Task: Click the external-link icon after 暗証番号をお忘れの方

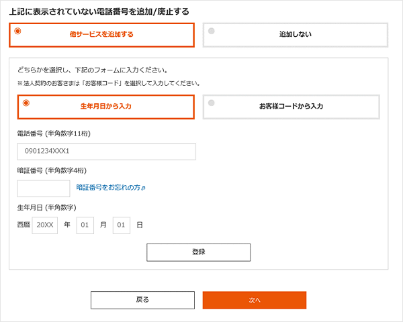Action: pos(144,188)
